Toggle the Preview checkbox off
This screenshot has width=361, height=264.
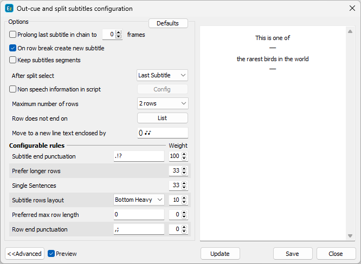coord(51,254)
